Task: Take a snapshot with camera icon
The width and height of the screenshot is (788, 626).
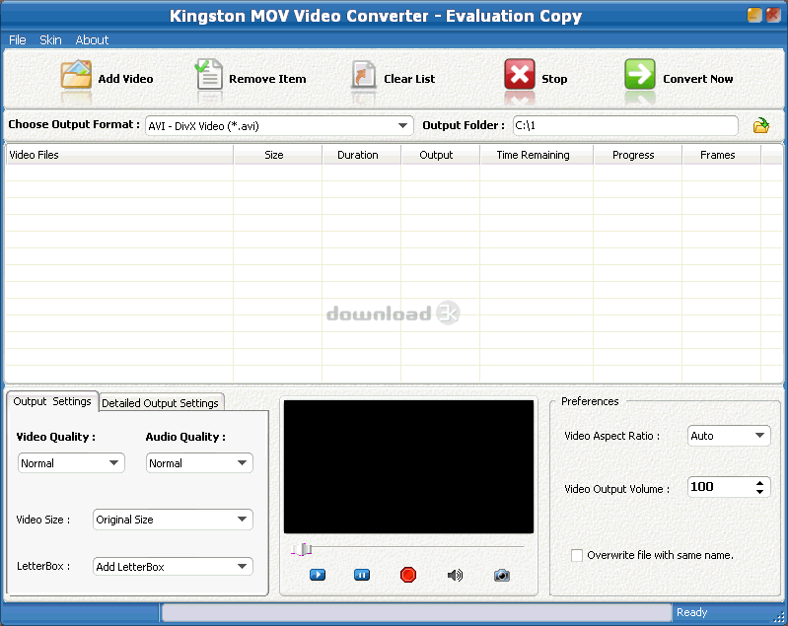Action: point(502,575)
